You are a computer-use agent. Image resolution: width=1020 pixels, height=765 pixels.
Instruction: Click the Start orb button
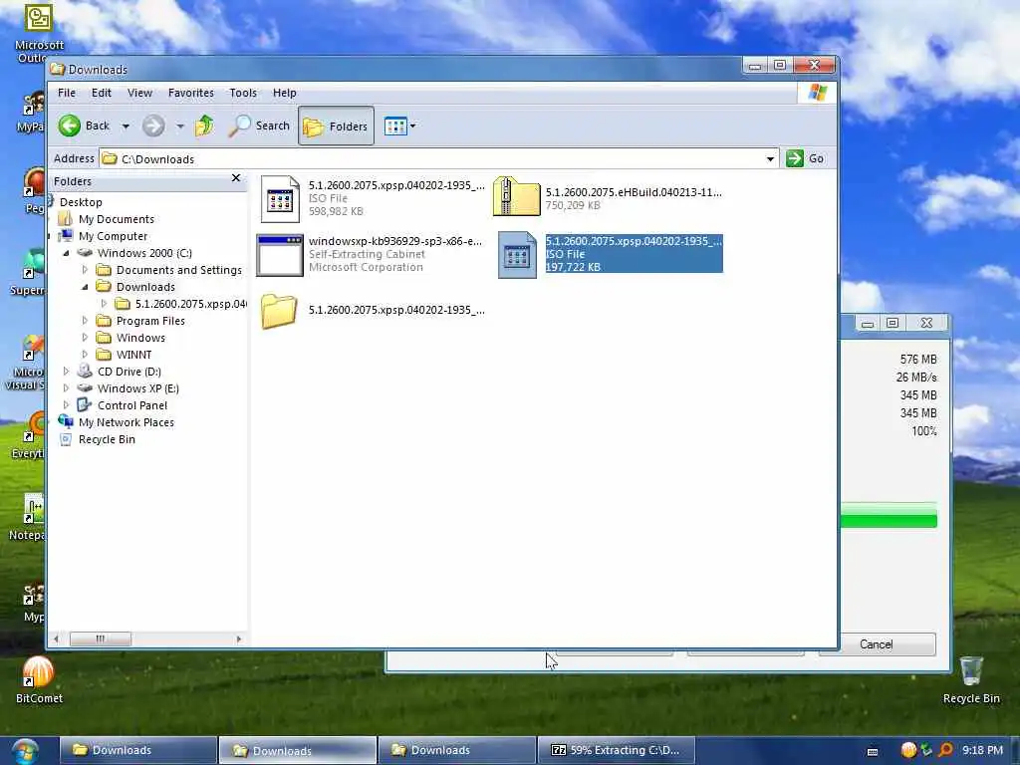25,751
